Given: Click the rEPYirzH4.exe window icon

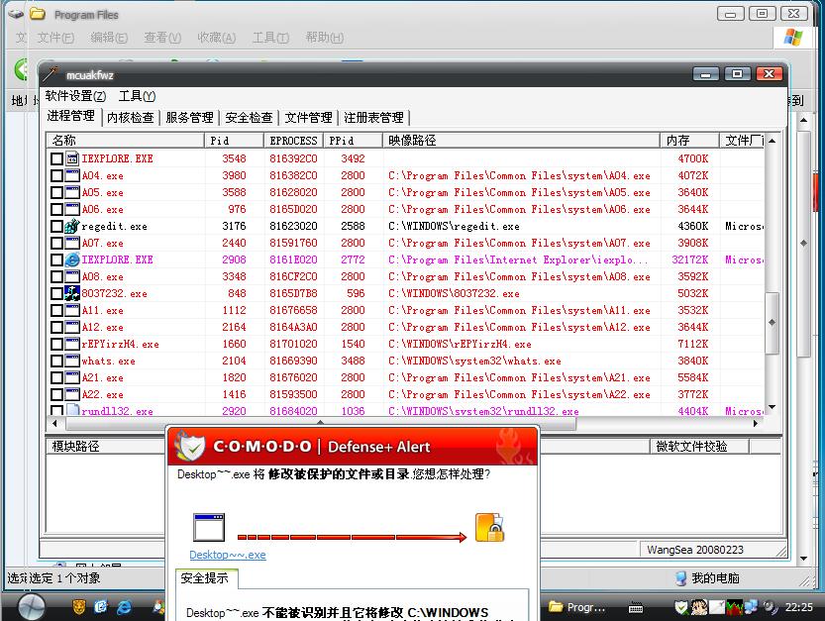Looking at the screenshot, I should point(72,344).
